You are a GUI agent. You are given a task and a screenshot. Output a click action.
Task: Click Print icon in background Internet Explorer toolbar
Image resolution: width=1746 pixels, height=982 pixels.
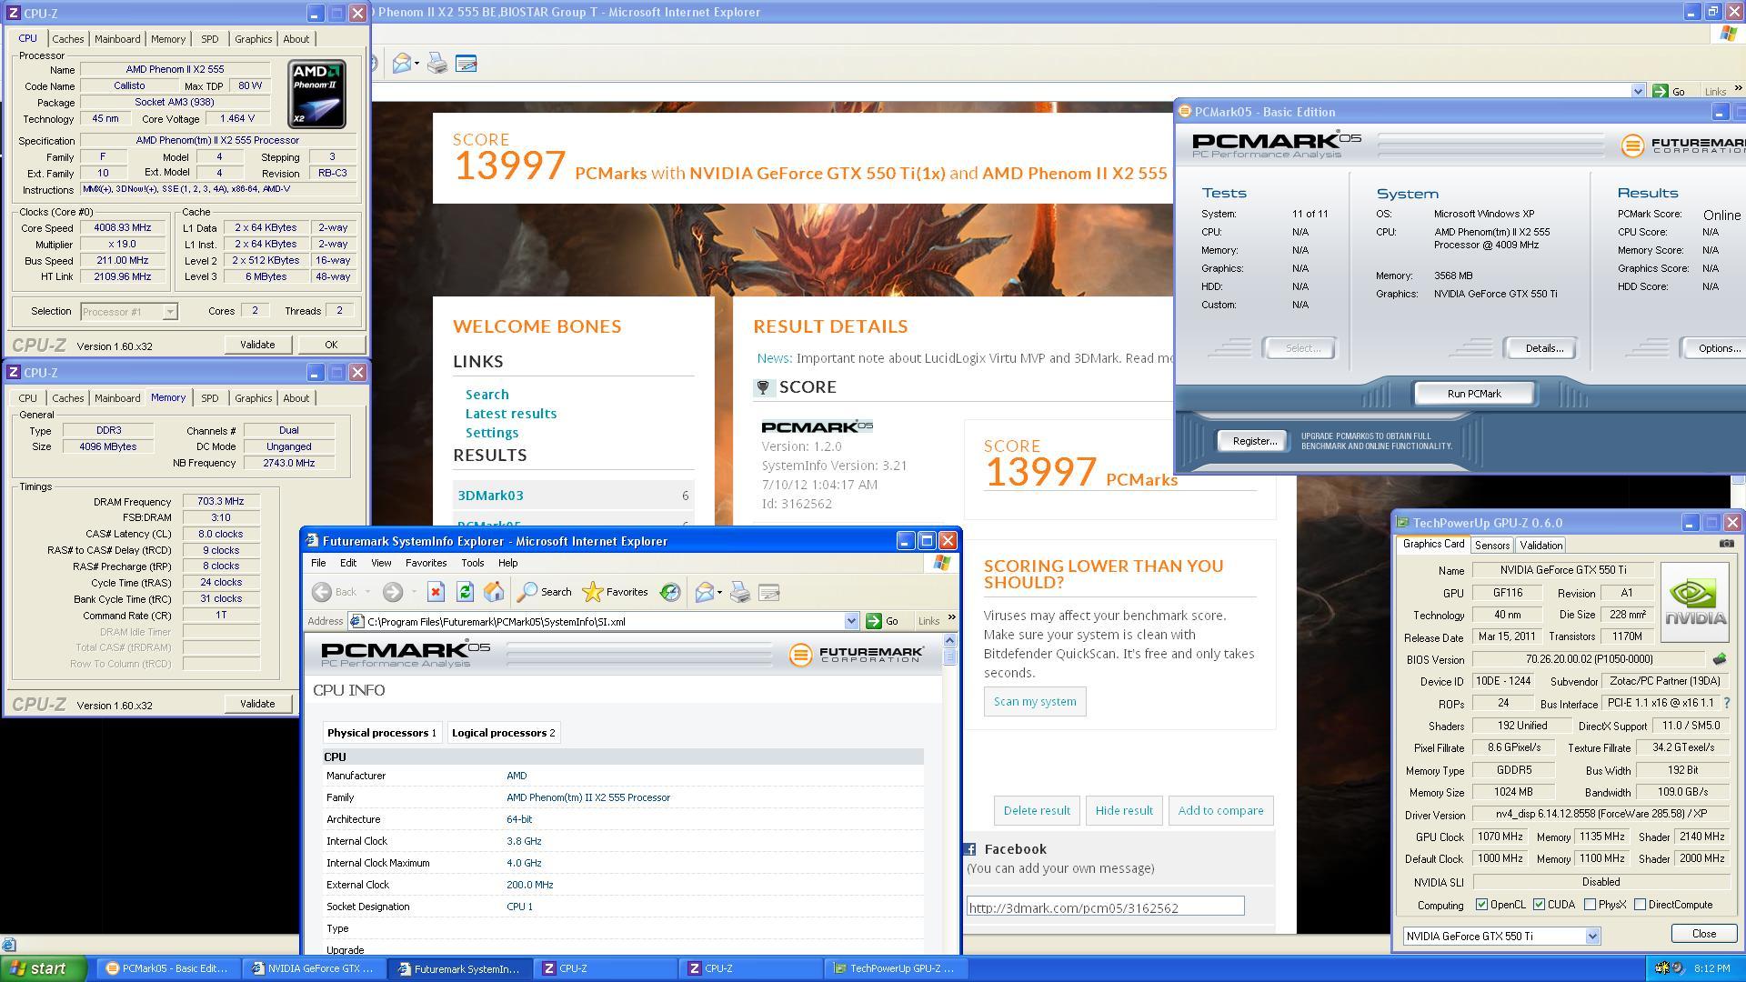[x=437, y=64]
